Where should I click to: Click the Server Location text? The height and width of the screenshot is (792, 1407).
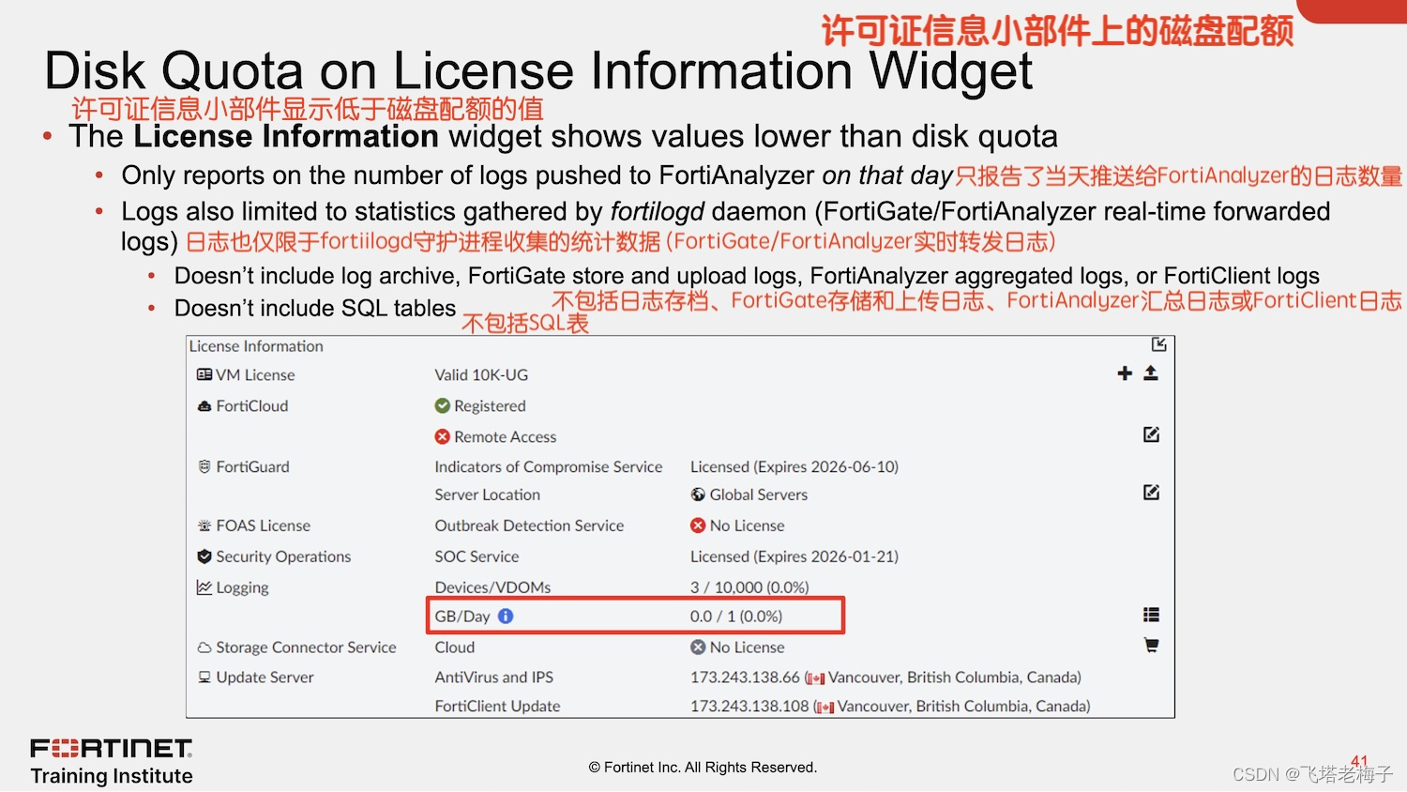click(x=488, y=495)
